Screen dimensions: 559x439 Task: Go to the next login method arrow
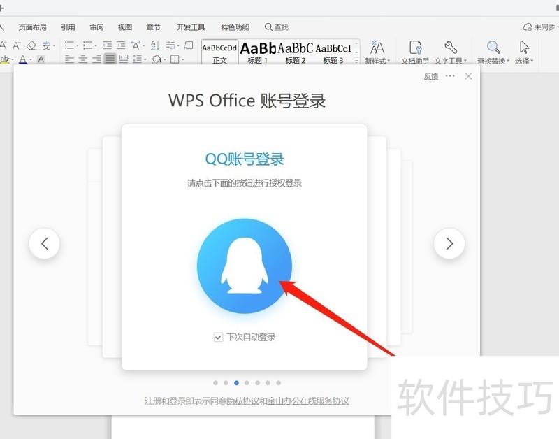449,243
